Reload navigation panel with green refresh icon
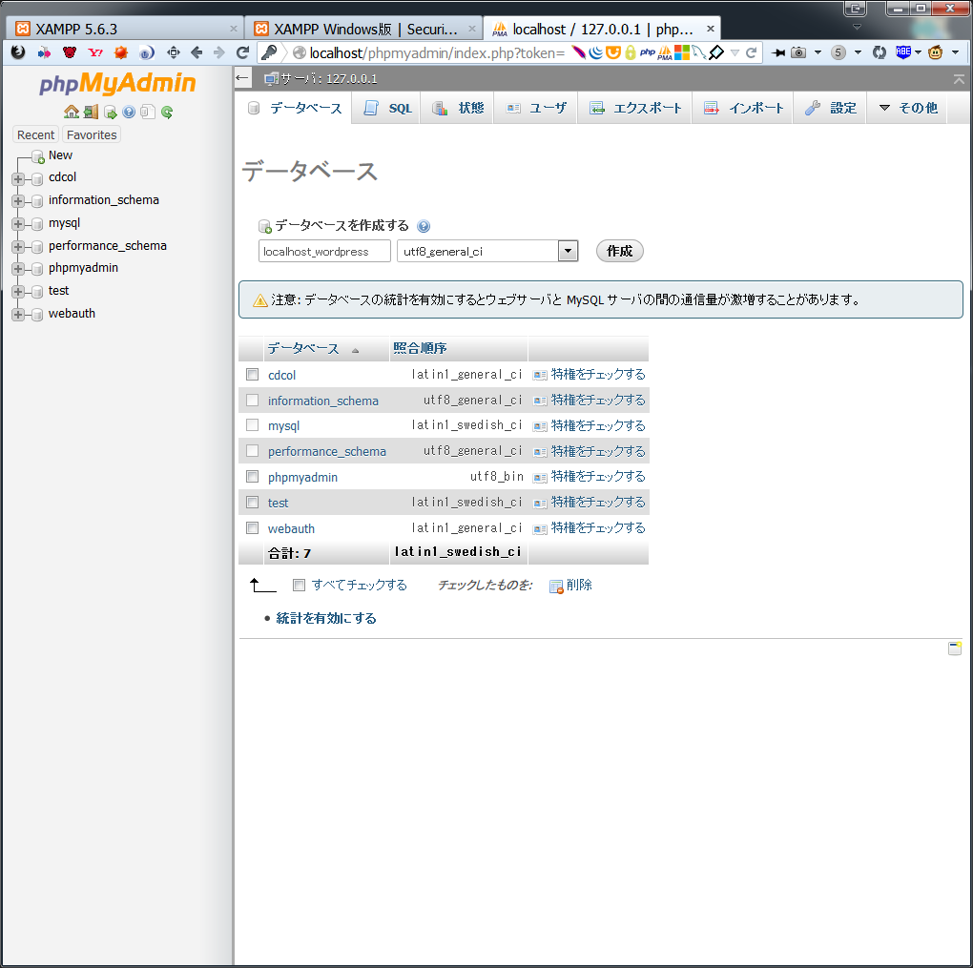 (x=167, y=112)
